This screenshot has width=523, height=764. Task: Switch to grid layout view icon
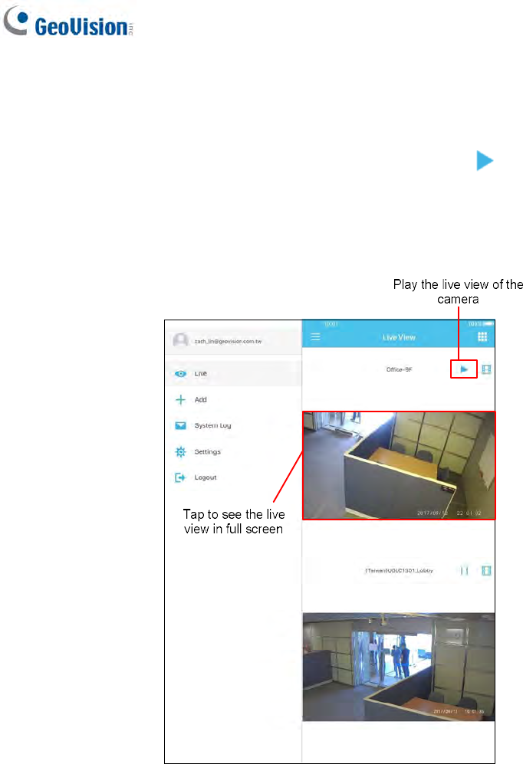(482, 336)
